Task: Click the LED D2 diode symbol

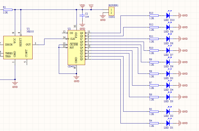Action: 168,112
